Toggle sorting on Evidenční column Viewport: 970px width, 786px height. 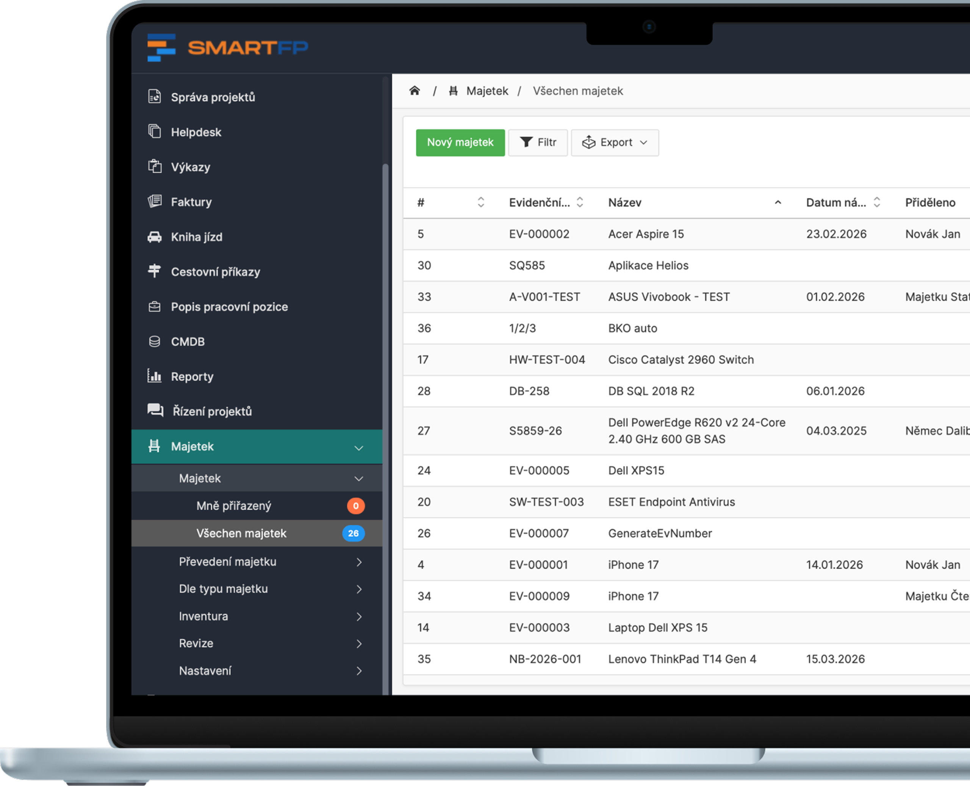(580, 202)
